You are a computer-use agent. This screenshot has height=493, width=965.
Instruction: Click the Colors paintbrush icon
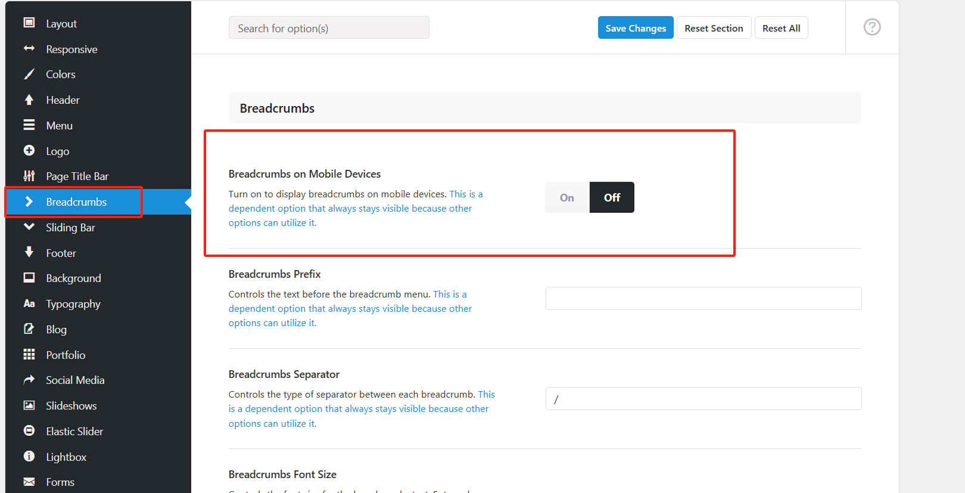click(29, 74)
